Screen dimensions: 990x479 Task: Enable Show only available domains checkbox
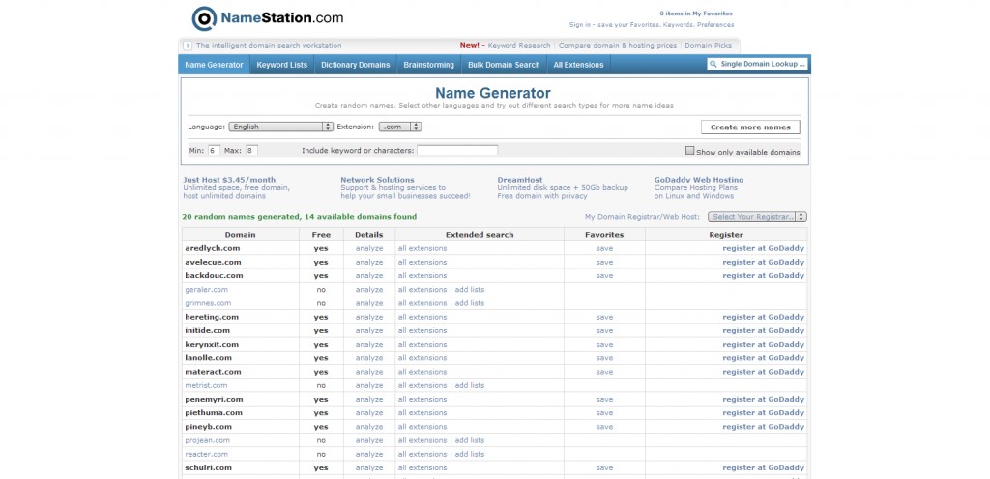[690, 151]
